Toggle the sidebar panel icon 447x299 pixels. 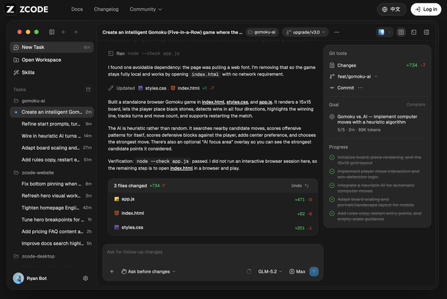pos(51,32)
